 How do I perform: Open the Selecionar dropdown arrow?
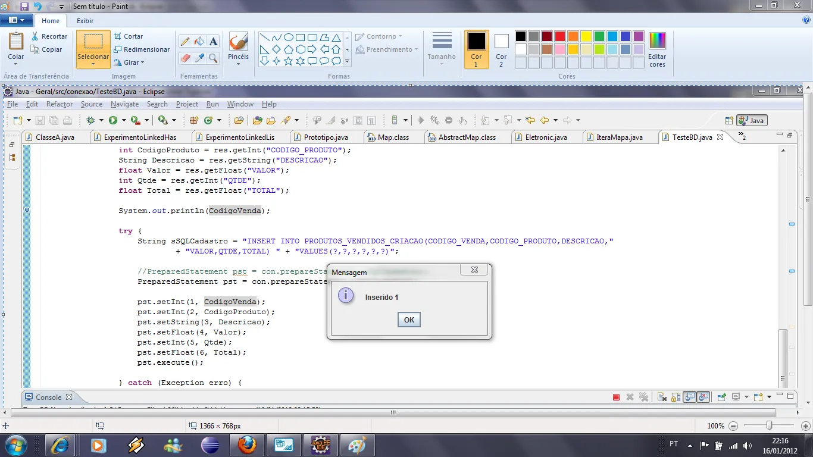[x=93, y=64]
